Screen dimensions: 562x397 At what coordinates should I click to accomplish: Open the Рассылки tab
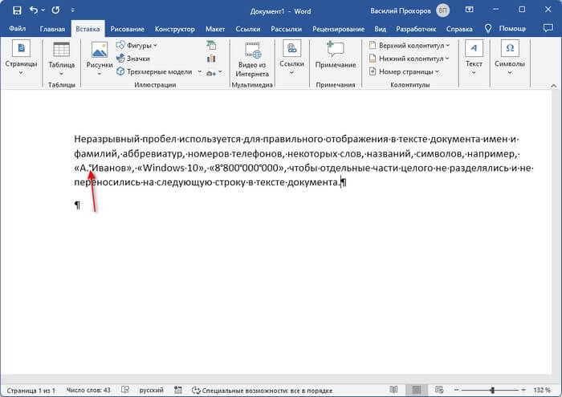pyautogui.click(x=286, y=29)
